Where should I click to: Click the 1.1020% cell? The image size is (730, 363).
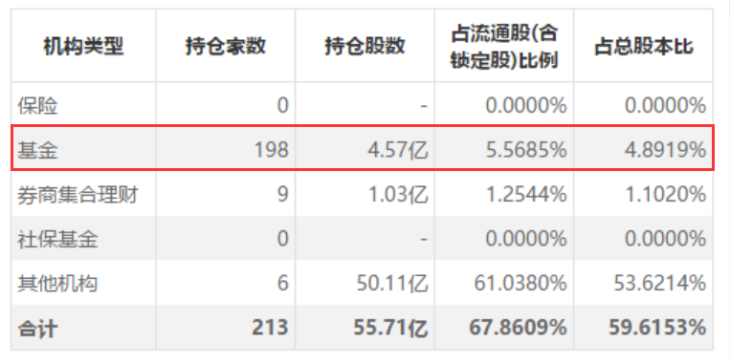[666, 195]
